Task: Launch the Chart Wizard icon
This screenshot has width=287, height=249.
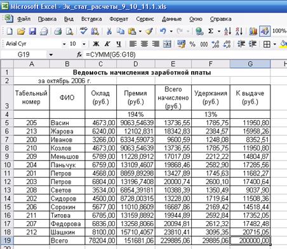Action: [253, 31]
